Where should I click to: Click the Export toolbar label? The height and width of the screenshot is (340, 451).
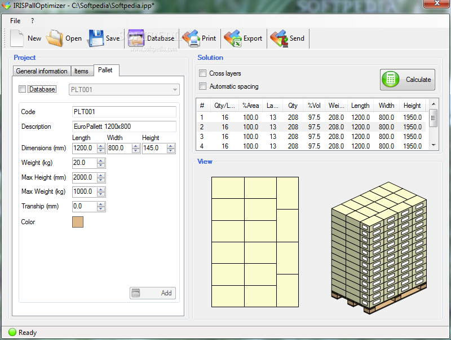coord(253,38)
